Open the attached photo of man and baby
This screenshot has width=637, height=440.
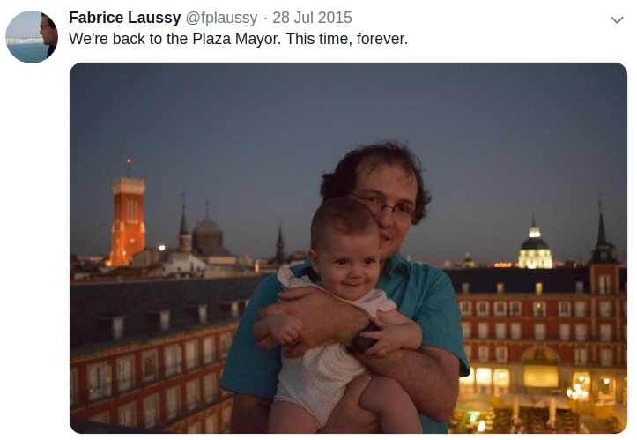pyautogui.click(x=348, y=248)
